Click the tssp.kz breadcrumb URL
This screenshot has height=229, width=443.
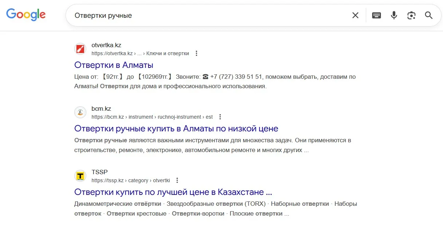[131, 180]
